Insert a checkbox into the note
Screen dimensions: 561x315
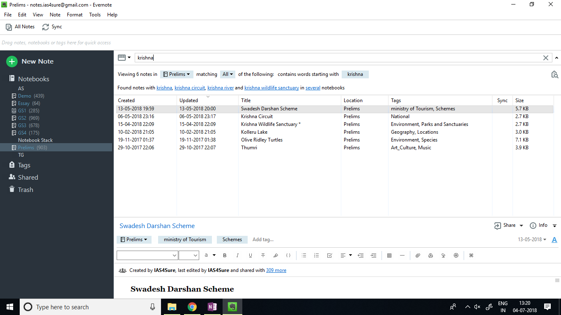329,256
